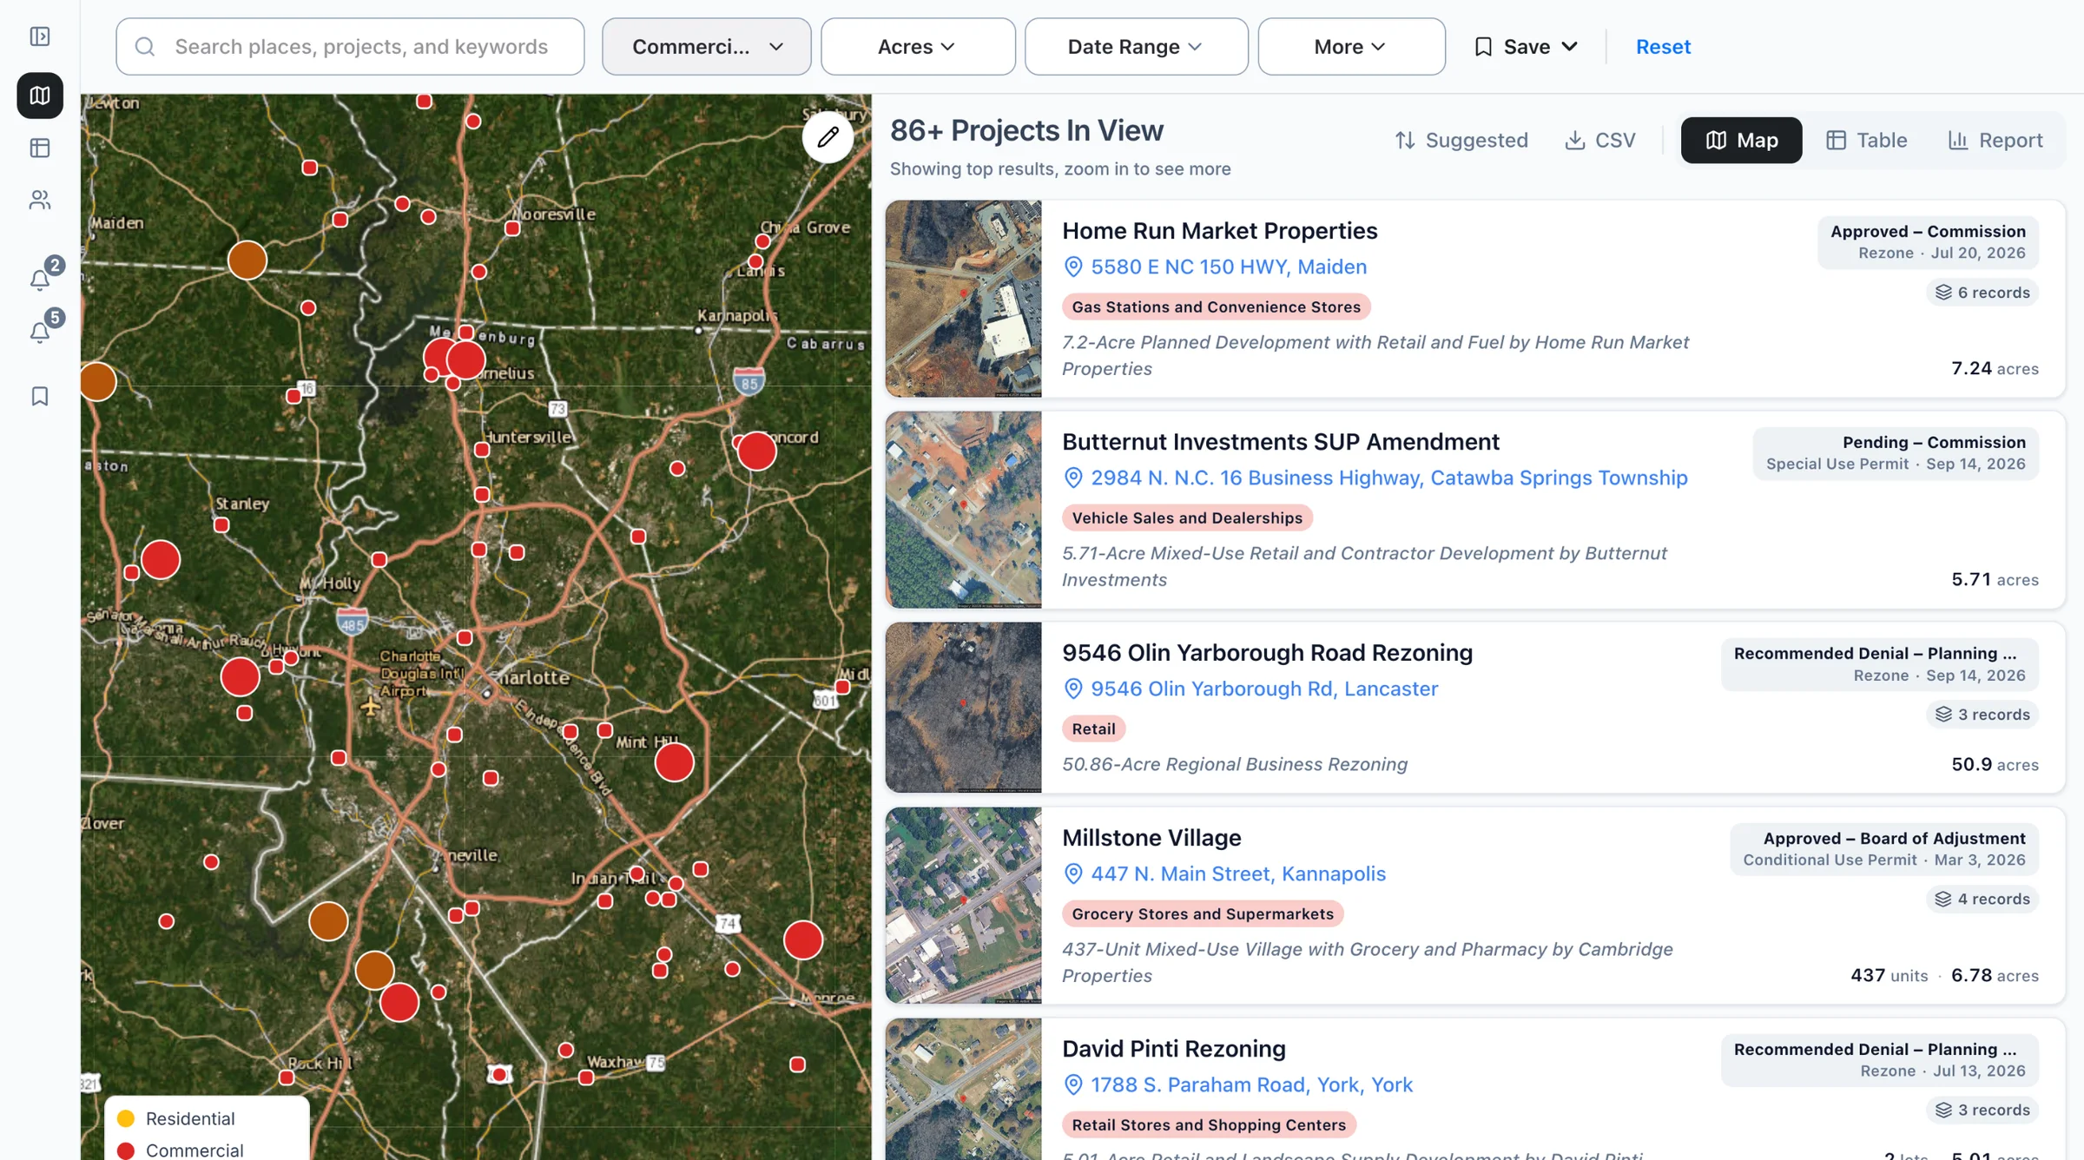Open the Date Range dropdown
This screenshot has width=2084, height=1160.
coord(1136,47)
